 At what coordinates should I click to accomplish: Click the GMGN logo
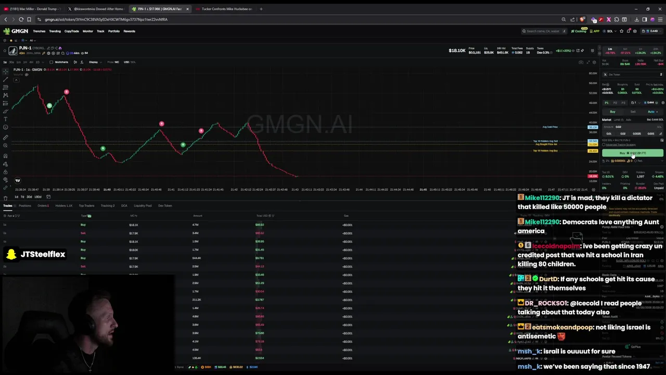click(x=16, y=31)
